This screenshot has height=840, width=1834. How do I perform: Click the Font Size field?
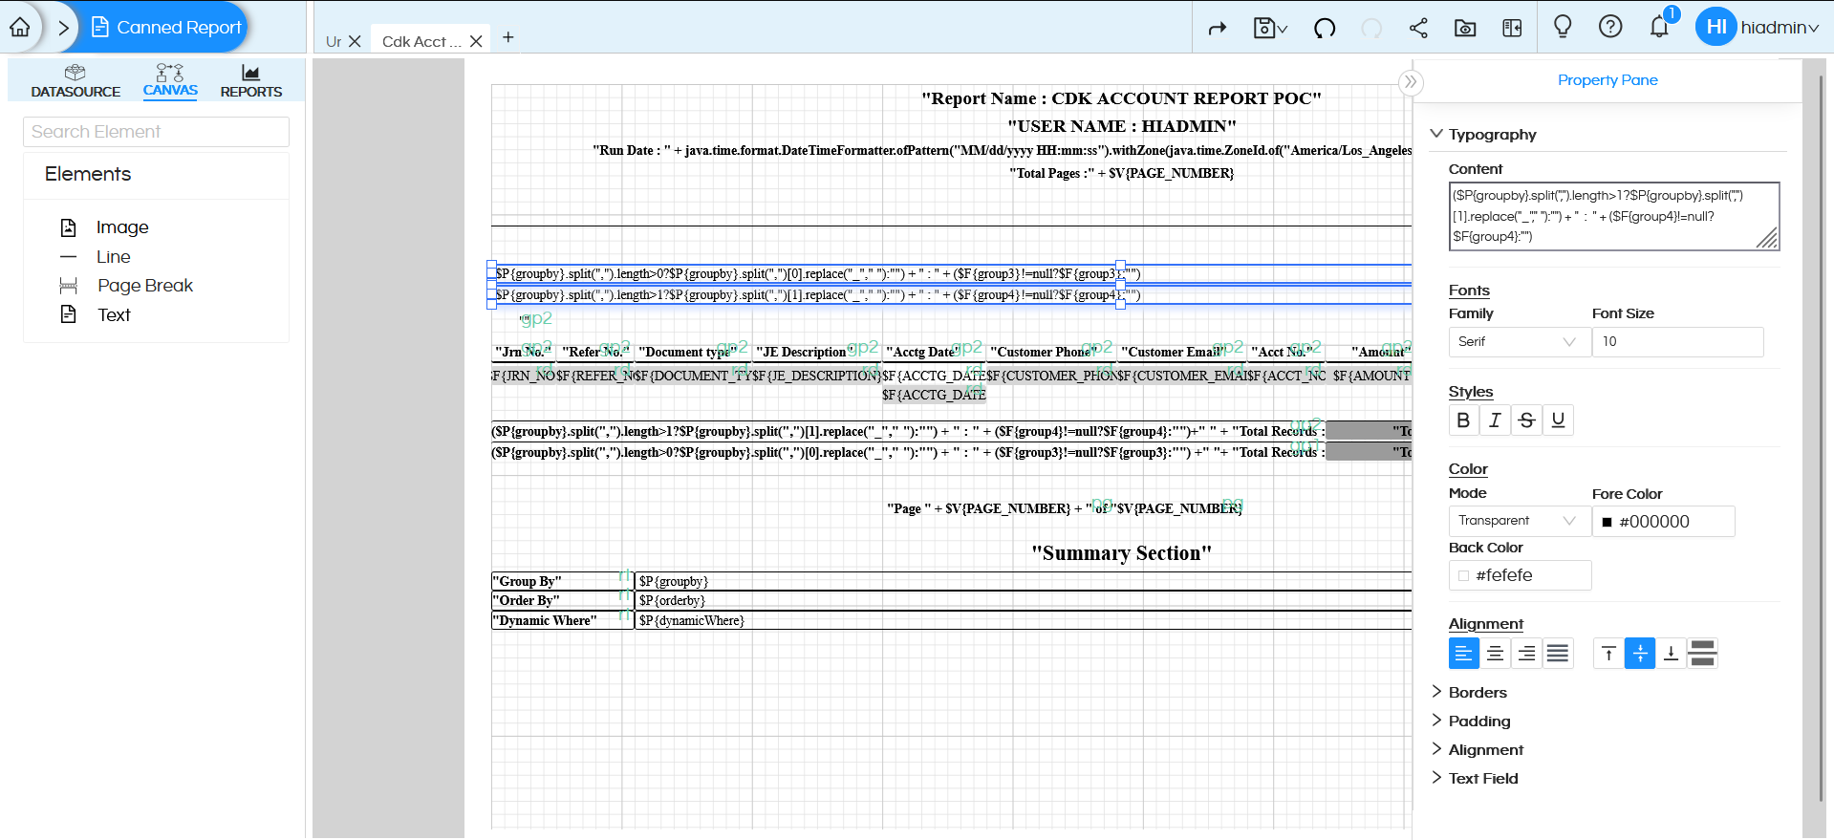tap(1678, 342)
